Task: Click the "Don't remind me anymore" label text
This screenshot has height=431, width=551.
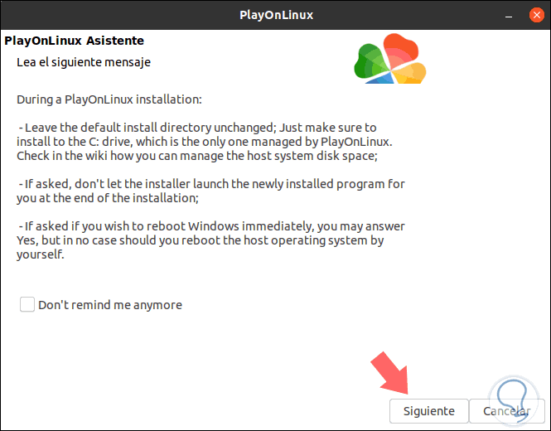Action: point(110,305)
